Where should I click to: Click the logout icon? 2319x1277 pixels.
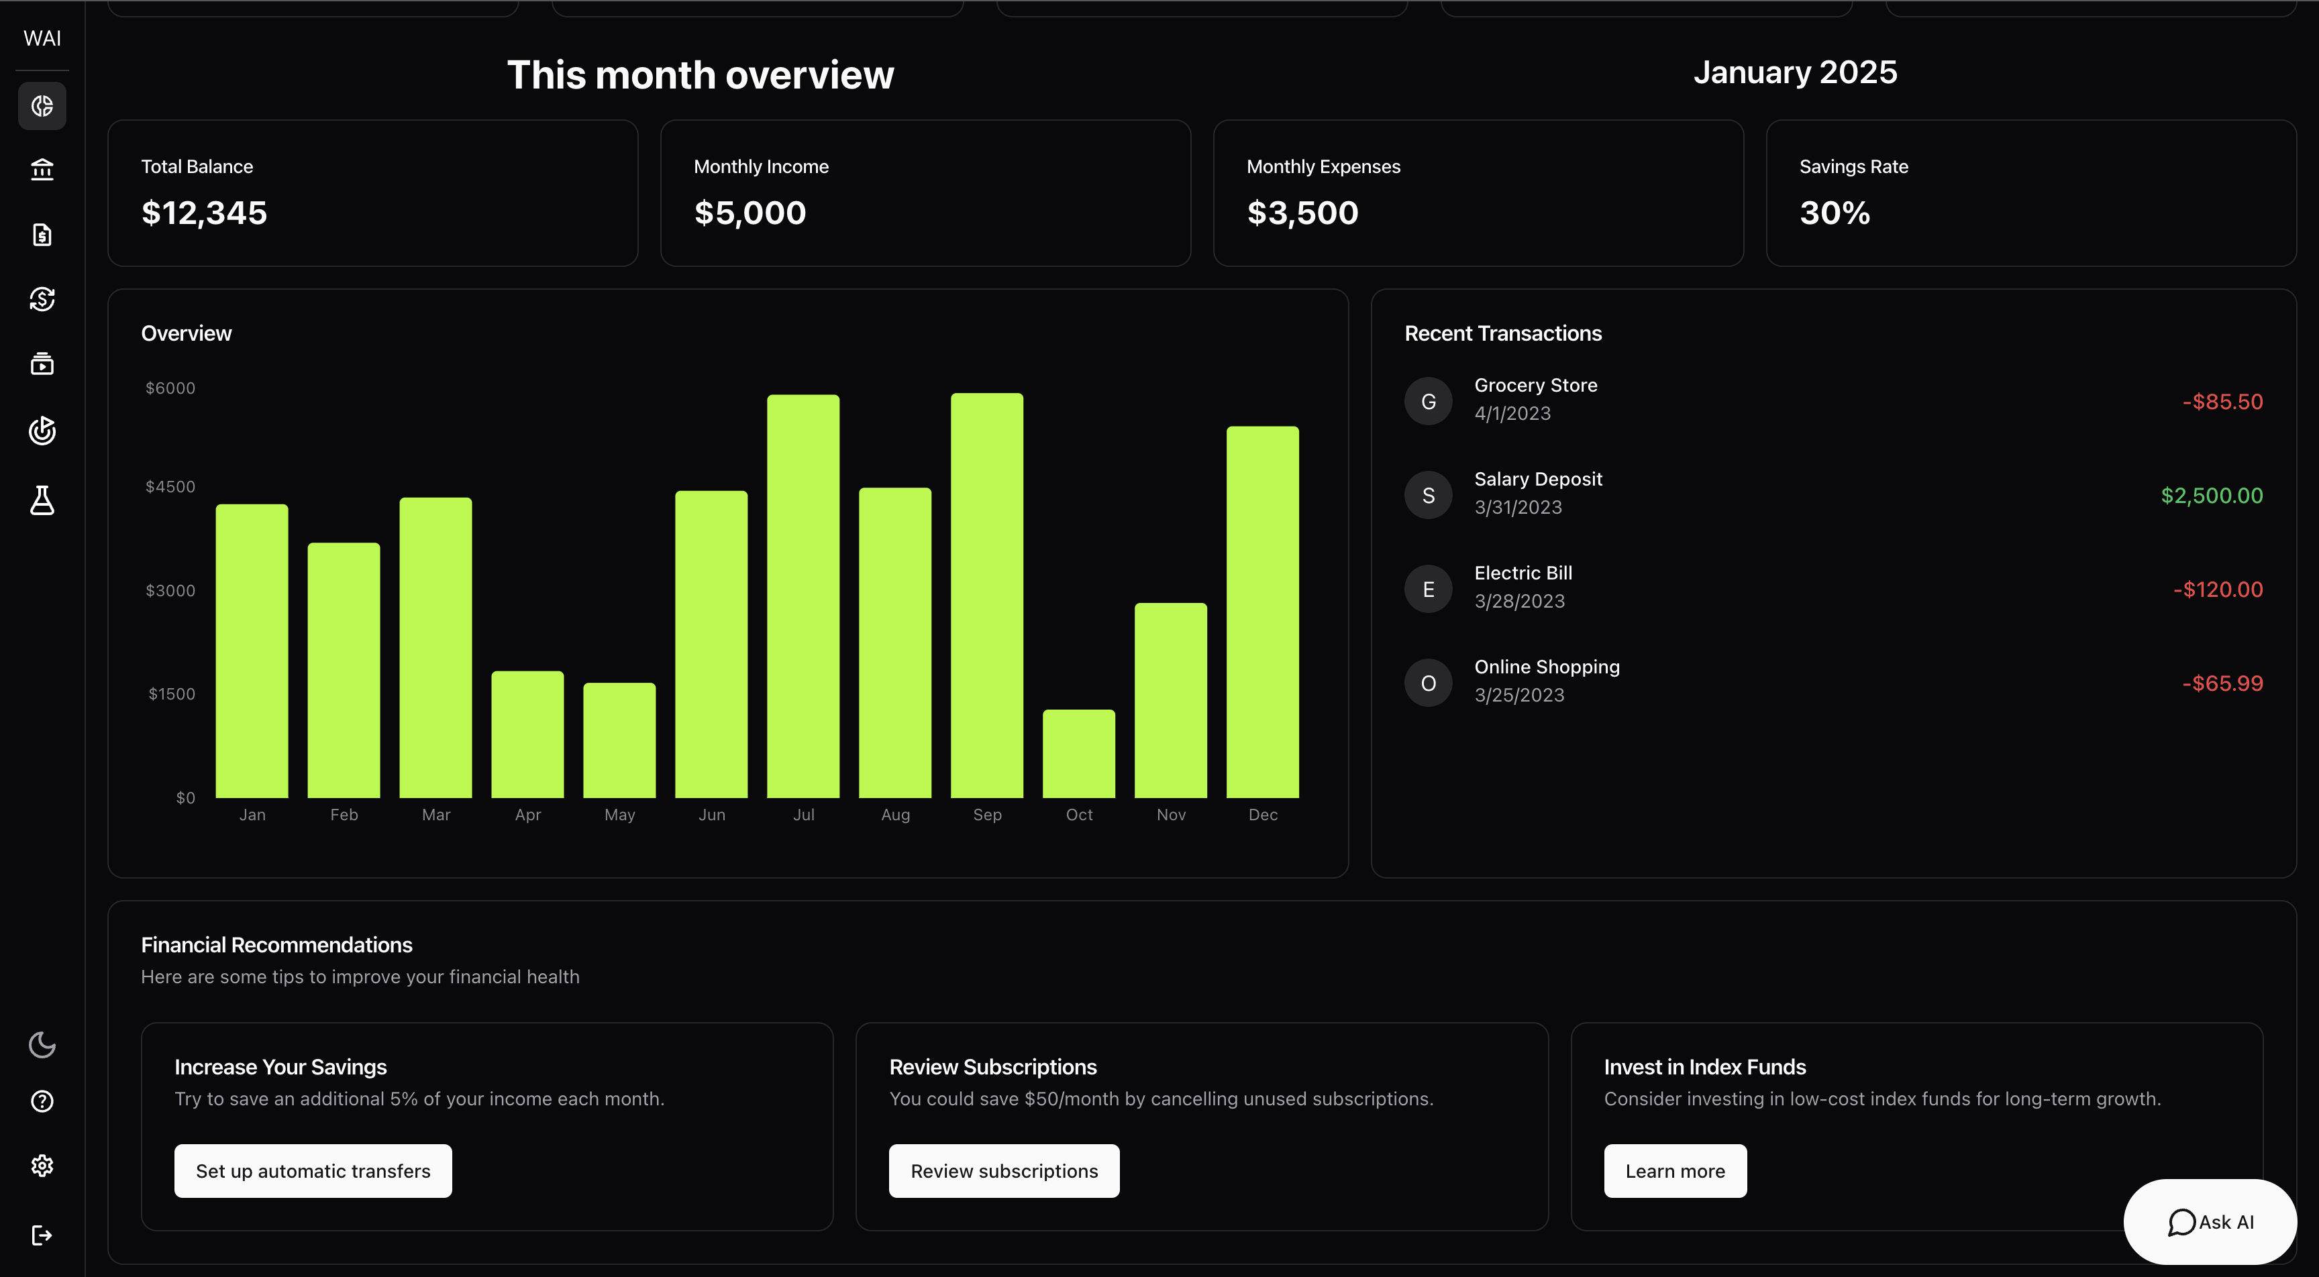pyautogui.click(x=42, y=1235)
